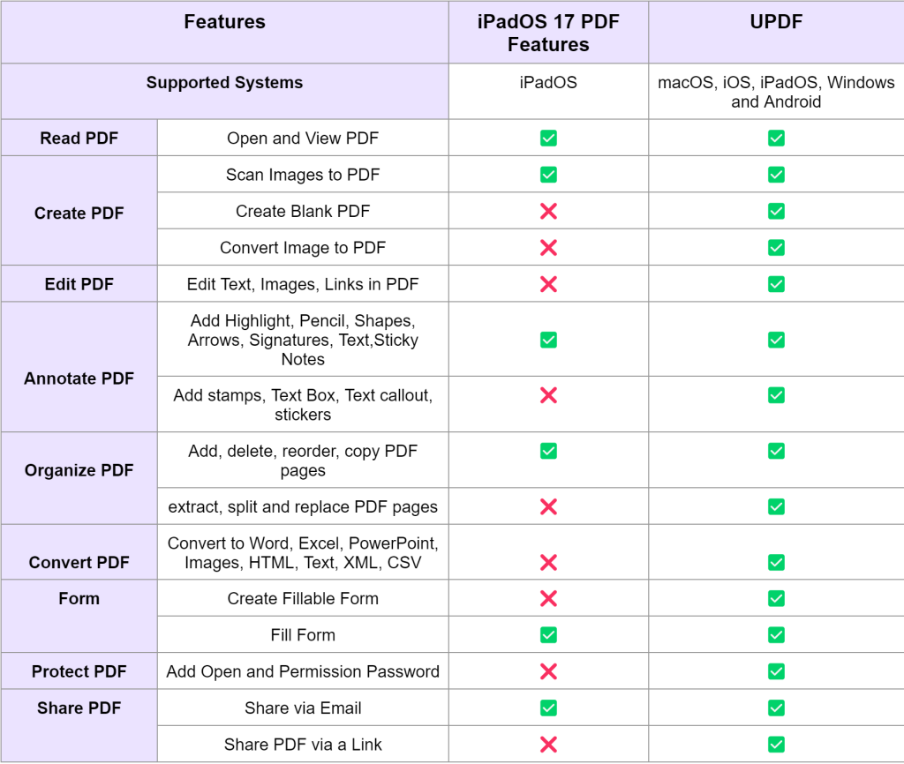The image size is (904, 764).
Task: Click iPadOS red cross for Create Blank PDF
Action: pyautogui.click(x=548, y=212)
